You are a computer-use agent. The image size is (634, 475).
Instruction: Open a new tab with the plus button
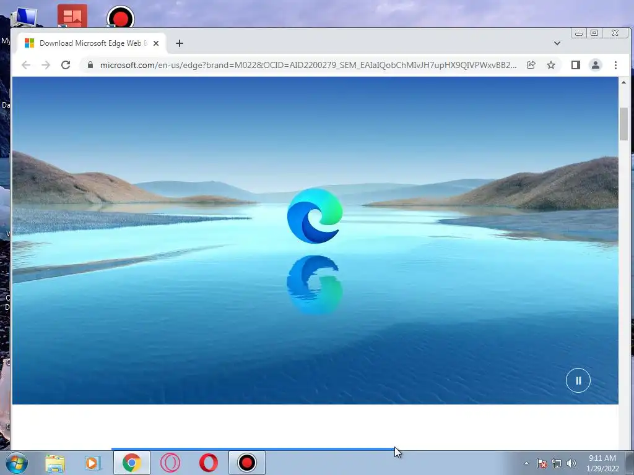pos(180,43)
